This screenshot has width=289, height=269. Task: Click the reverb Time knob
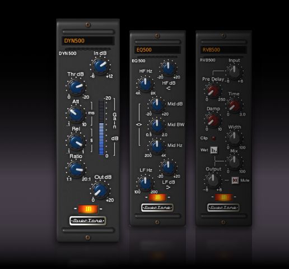click(x=234, y=105)
